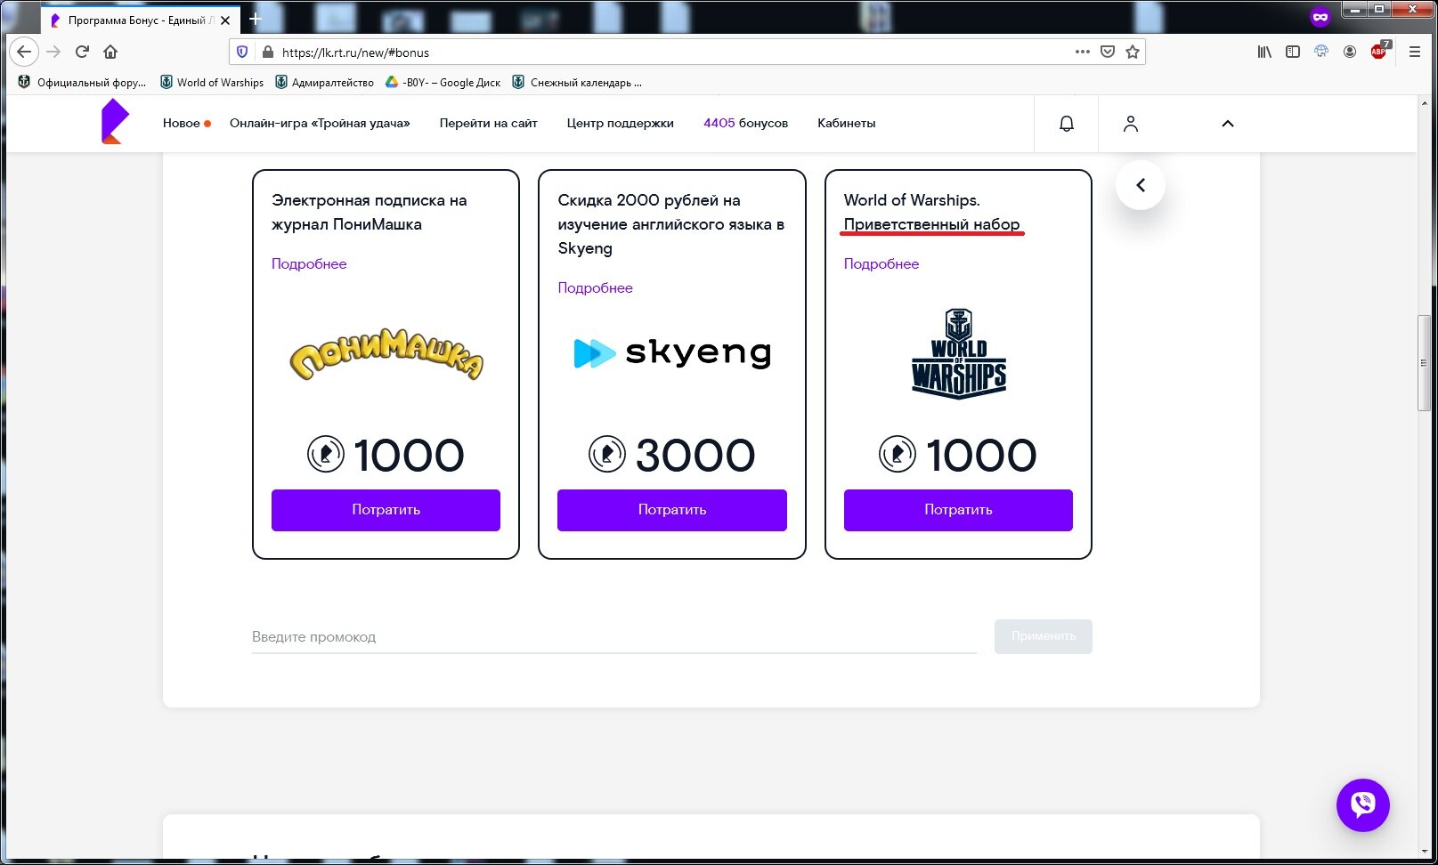The image size is (1438, 865).
Task: Click the Применить promo code button
Action: pos(1044,636)
